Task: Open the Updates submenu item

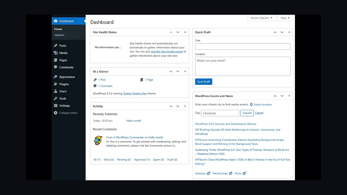Action: (59, 35)
